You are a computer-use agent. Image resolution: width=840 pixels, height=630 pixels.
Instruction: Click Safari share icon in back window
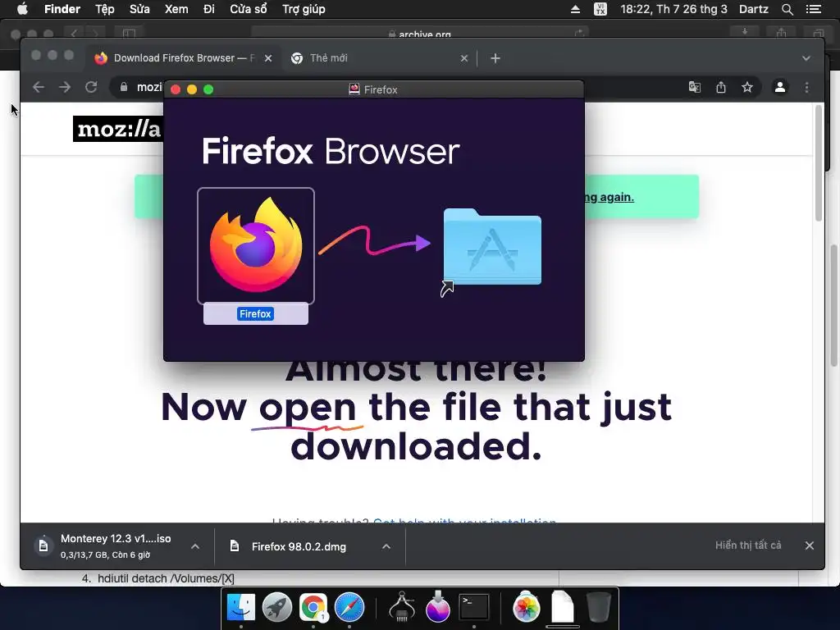pos(782,33)
